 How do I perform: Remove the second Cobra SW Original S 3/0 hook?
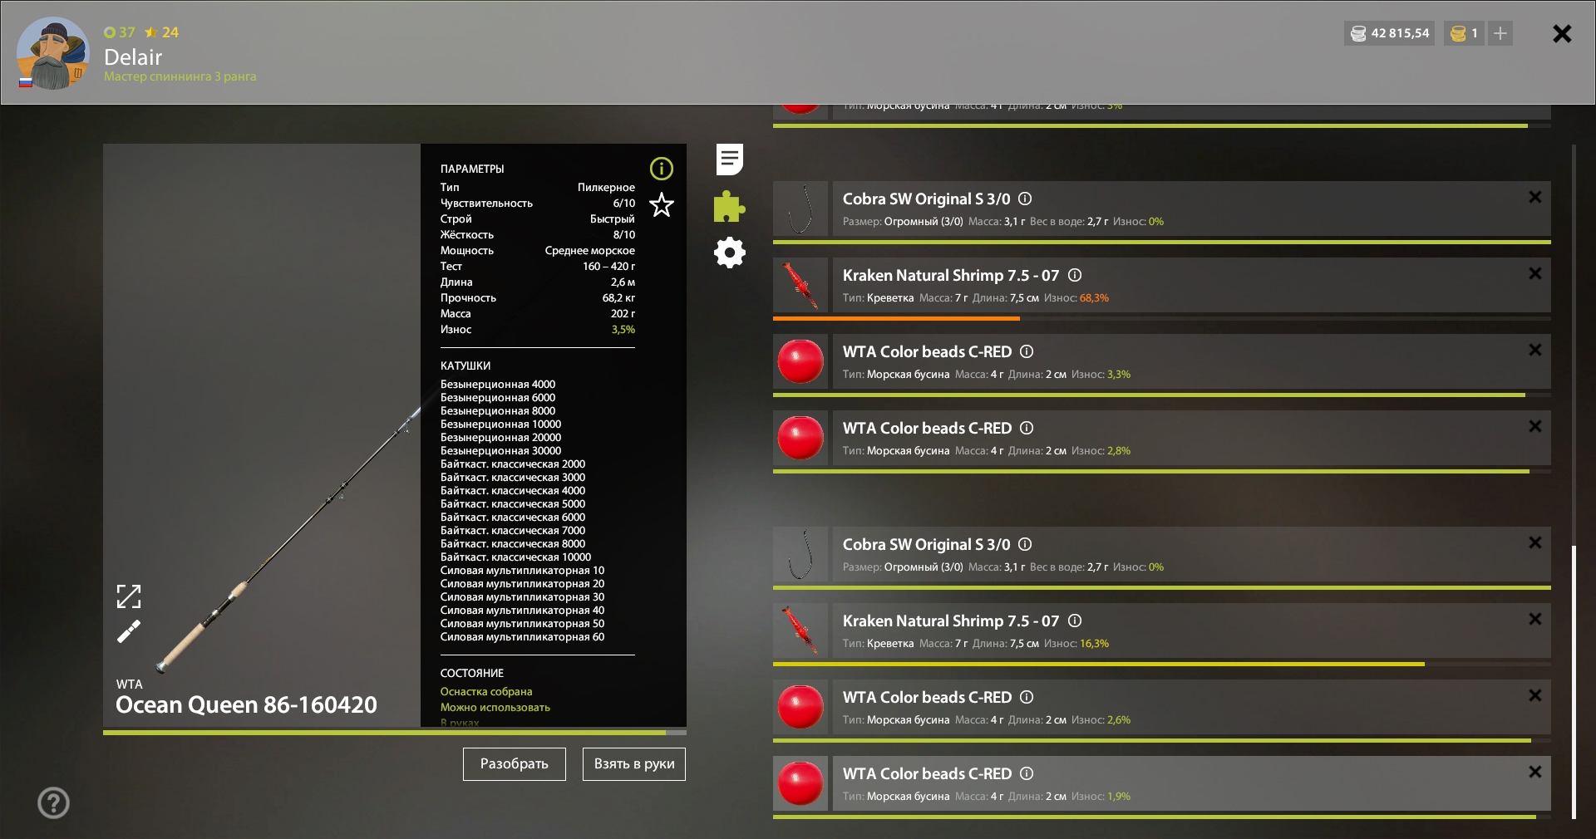pos(1535,542)
